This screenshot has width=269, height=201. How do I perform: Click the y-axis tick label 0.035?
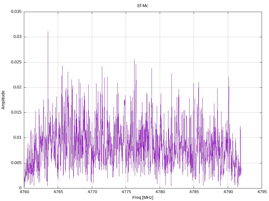tap(16, 12)
